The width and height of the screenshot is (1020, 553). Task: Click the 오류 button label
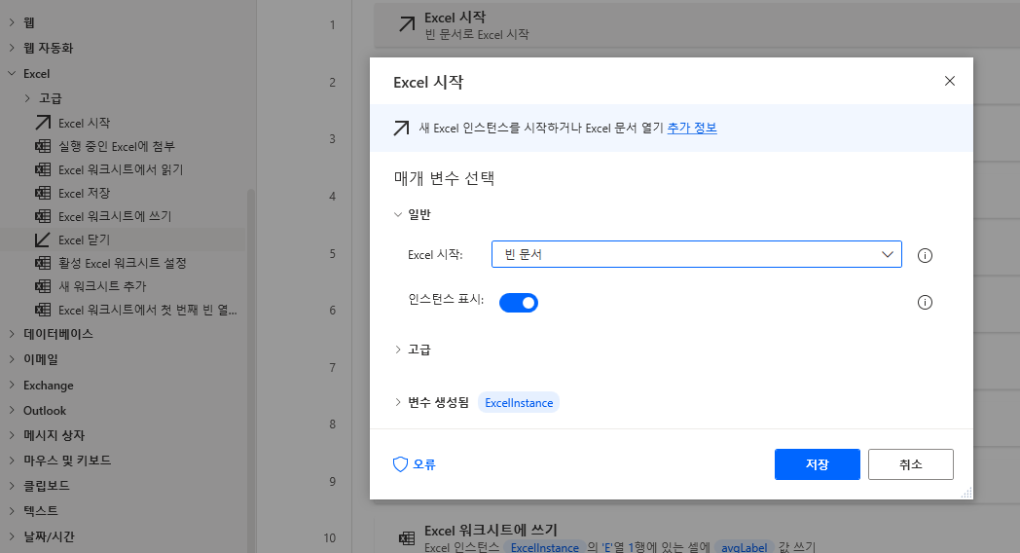click(424, 464)
